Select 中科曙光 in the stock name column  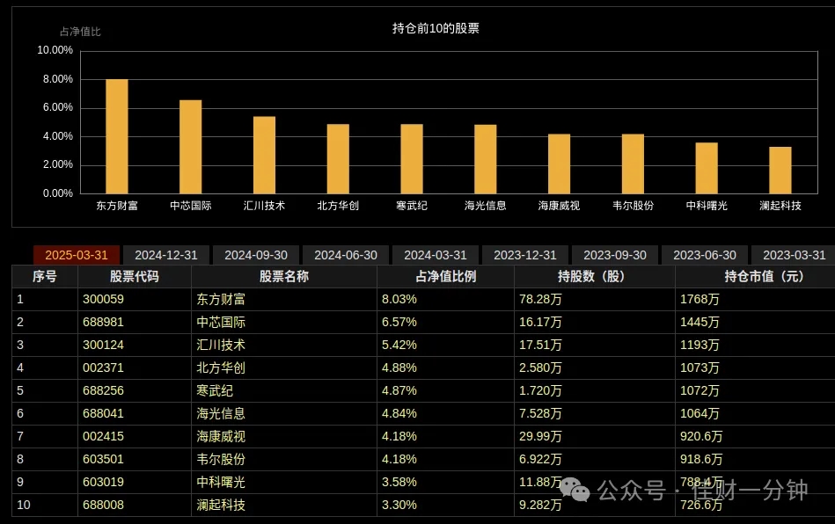[221, 482]
